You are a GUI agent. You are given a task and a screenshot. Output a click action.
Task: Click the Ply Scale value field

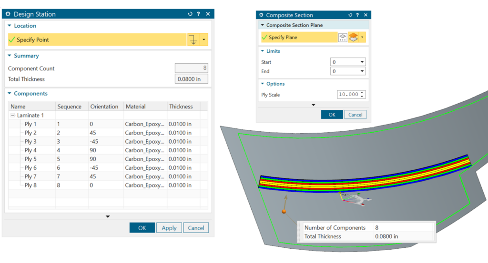click(347, 95)
